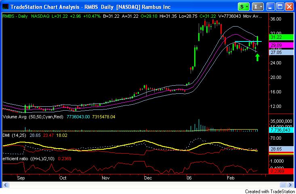Image resolution: width=296 pixels, height=194 pixels.
Task: Select the 'RMBS - Daily' status line label
Action: point(15,16)
